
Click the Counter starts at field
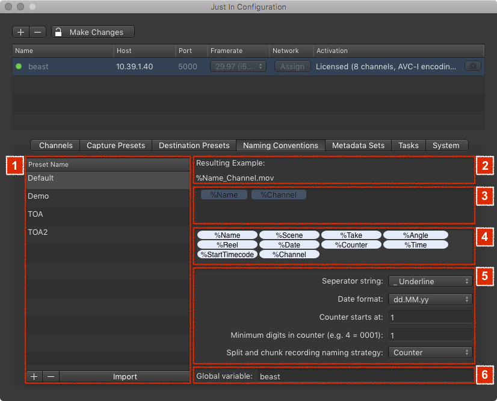coord(430,317)
